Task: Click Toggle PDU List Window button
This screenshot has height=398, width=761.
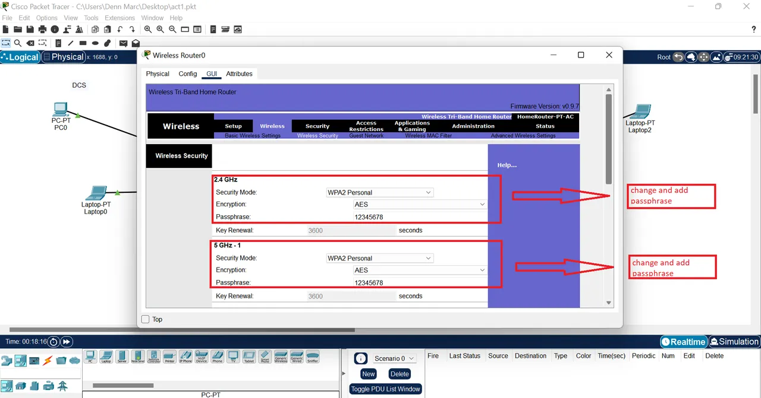Action: [385, 389]
